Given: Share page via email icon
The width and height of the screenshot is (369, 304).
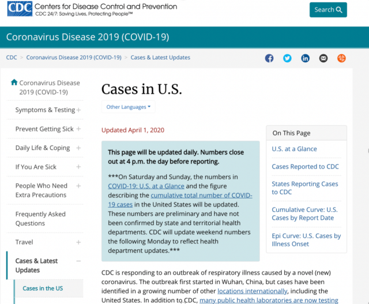Looking at the screenshot, I should [323, 58].
